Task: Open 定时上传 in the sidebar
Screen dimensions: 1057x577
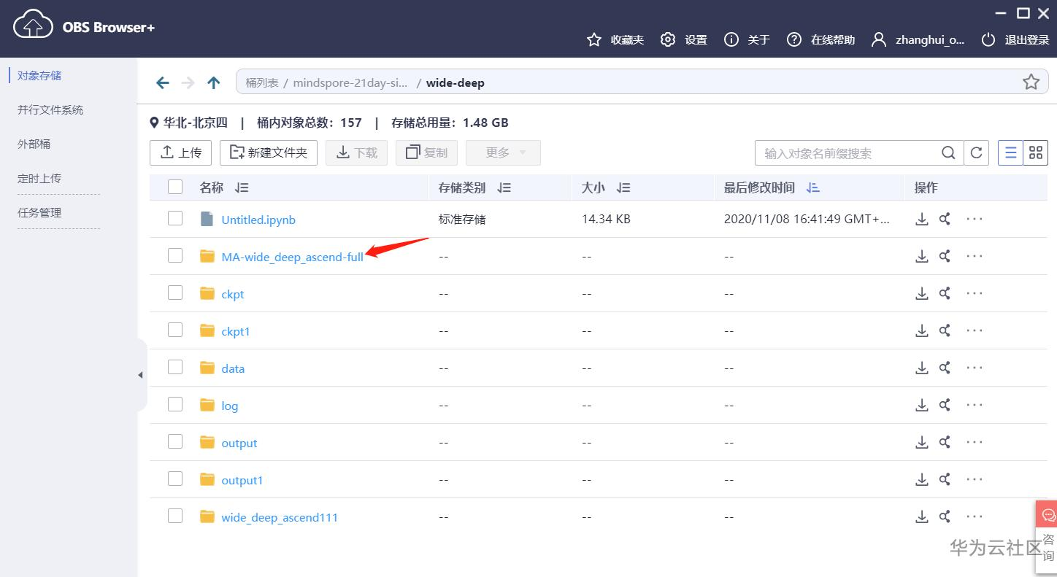Action: 39,178
